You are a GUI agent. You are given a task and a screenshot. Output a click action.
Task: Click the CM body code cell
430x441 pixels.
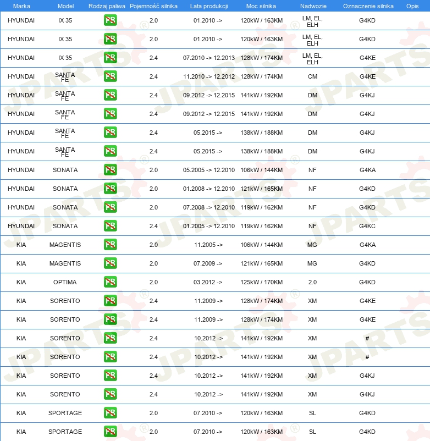(312, 76)
